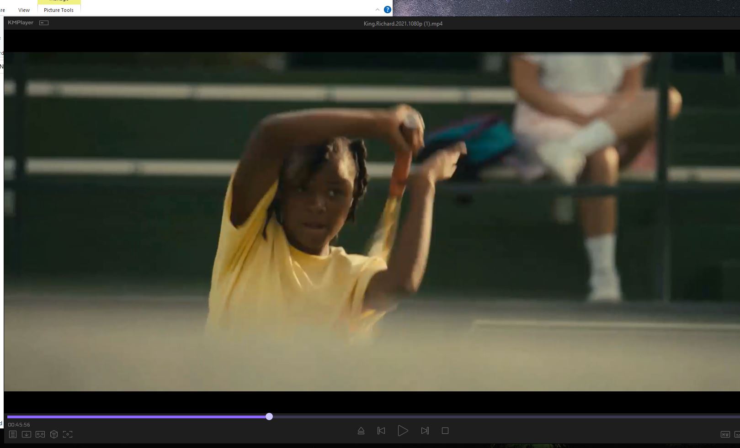740x448 pixels.
Task: Stop the video playback
Action: (445, 431)
